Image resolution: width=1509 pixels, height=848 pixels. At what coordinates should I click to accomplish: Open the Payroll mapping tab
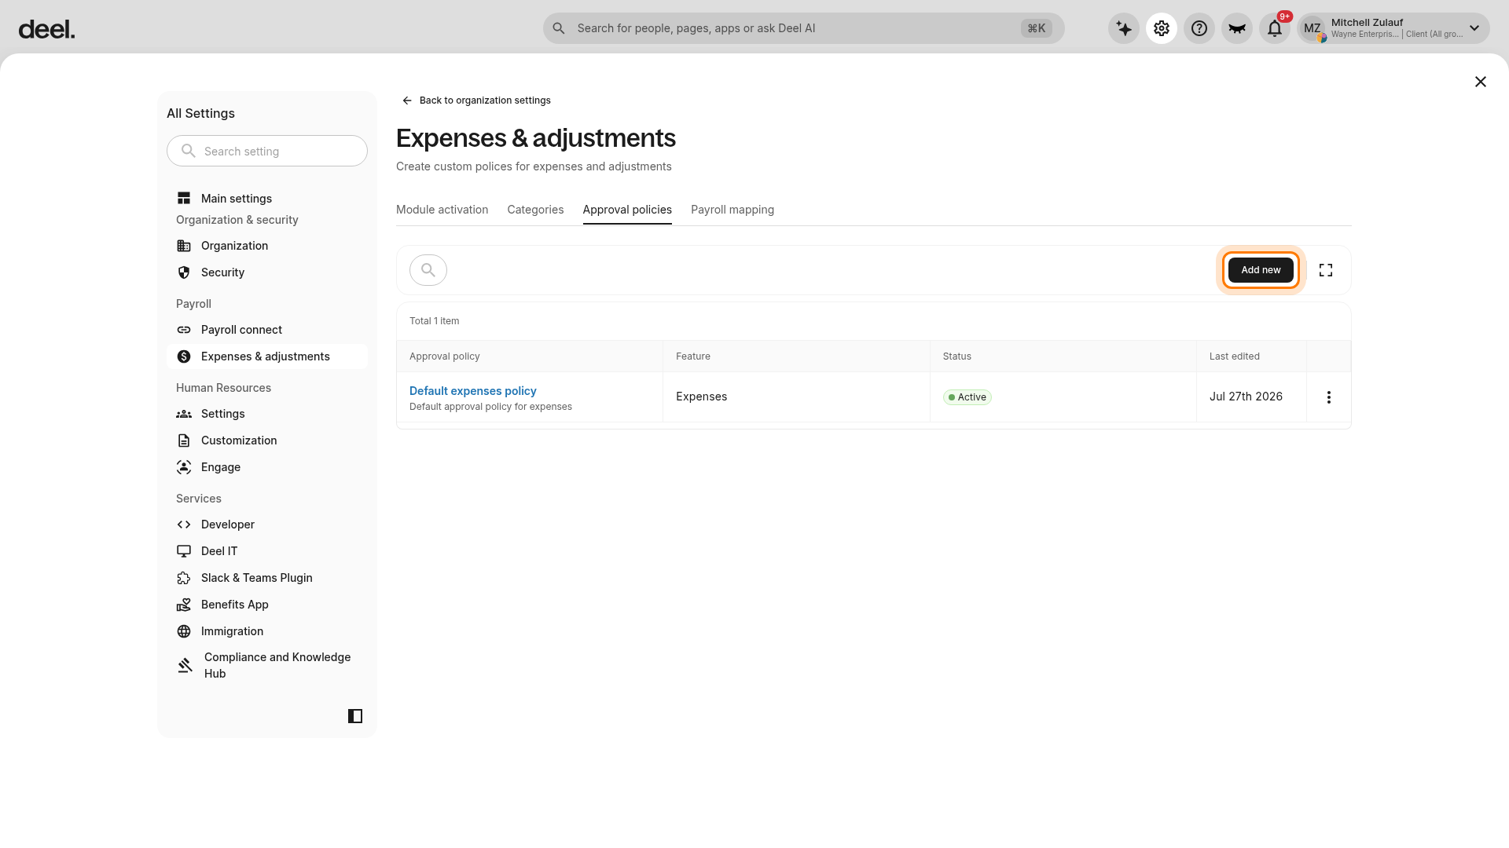(732, 210)
